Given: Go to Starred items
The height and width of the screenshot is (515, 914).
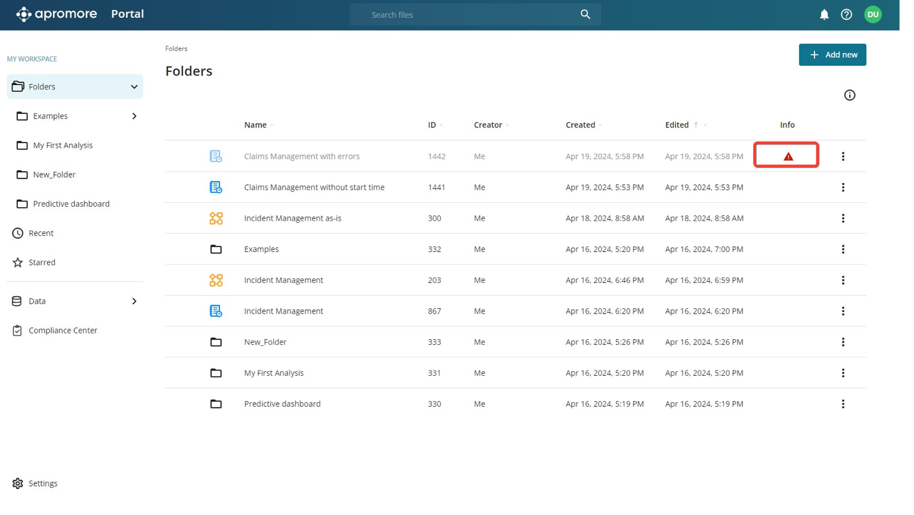Looking at the screenshot, I should coord(42,262).
